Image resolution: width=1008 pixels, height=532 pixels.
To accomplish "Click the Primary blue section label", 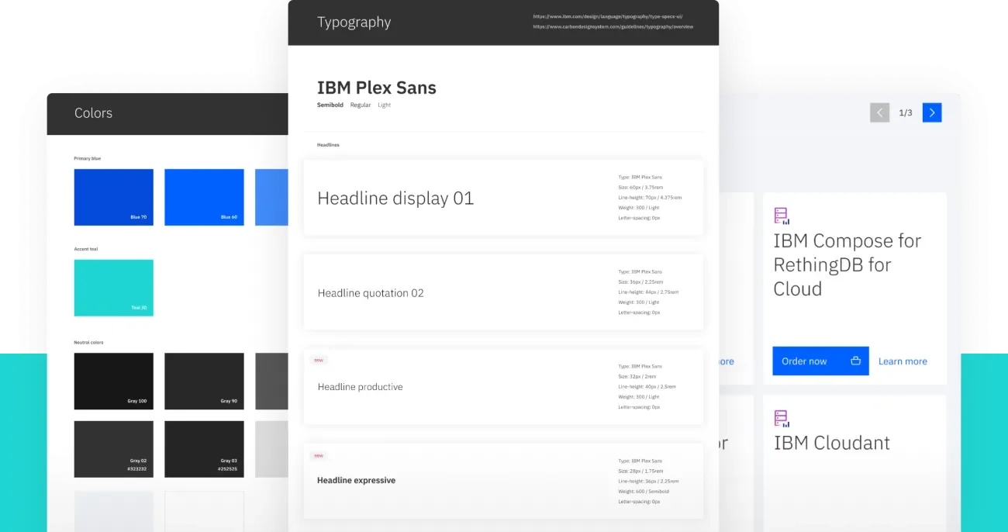I will coord(88,158).
